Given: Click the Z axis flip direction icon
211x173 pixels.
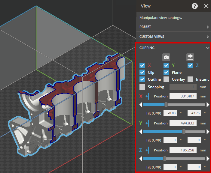Looking at the screenshot, I should click(x=147, y=150).
